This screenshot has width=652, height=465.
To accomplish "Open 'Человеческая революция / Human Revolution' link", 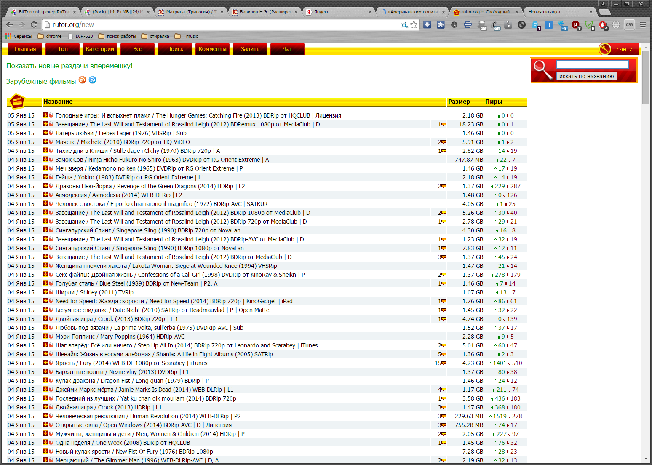I will pyautogui.click(x=148, y=416).
